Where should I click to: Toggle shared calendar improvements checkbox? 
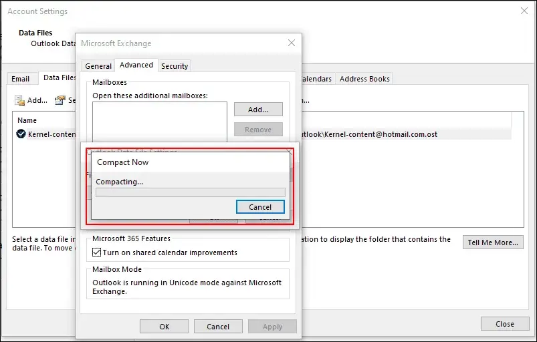pos(96,252)
